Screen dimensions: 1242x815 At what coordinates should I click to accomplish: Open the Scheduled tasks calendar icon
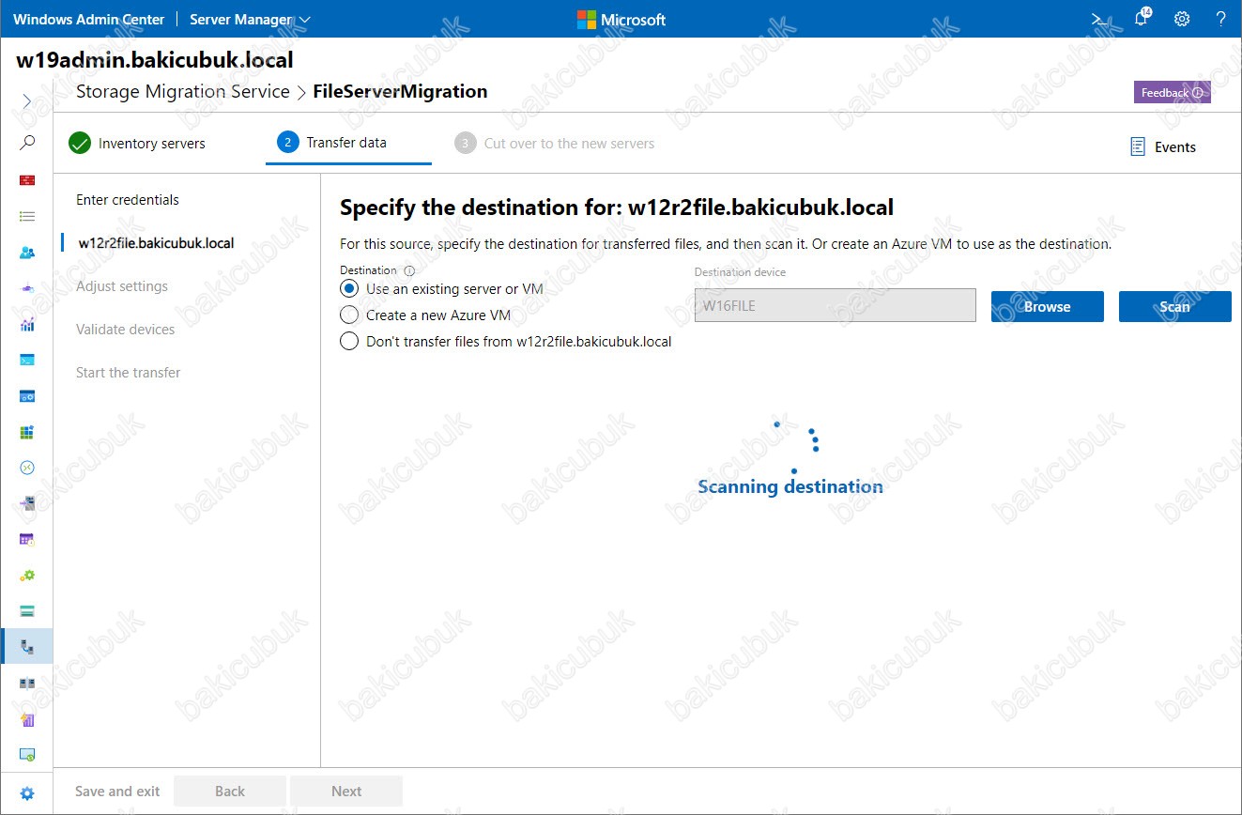click(x=27, y=540)
